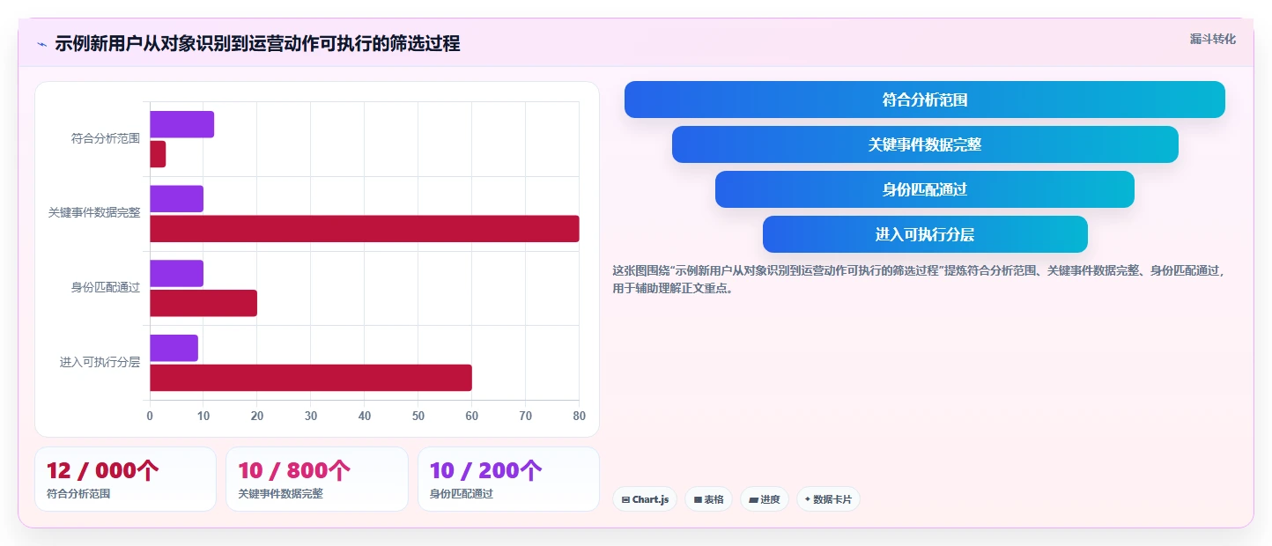Screen dimensions: 1272x546
Task: Click the purple bar for 进入可执行分层
Action: click(174, 348)
